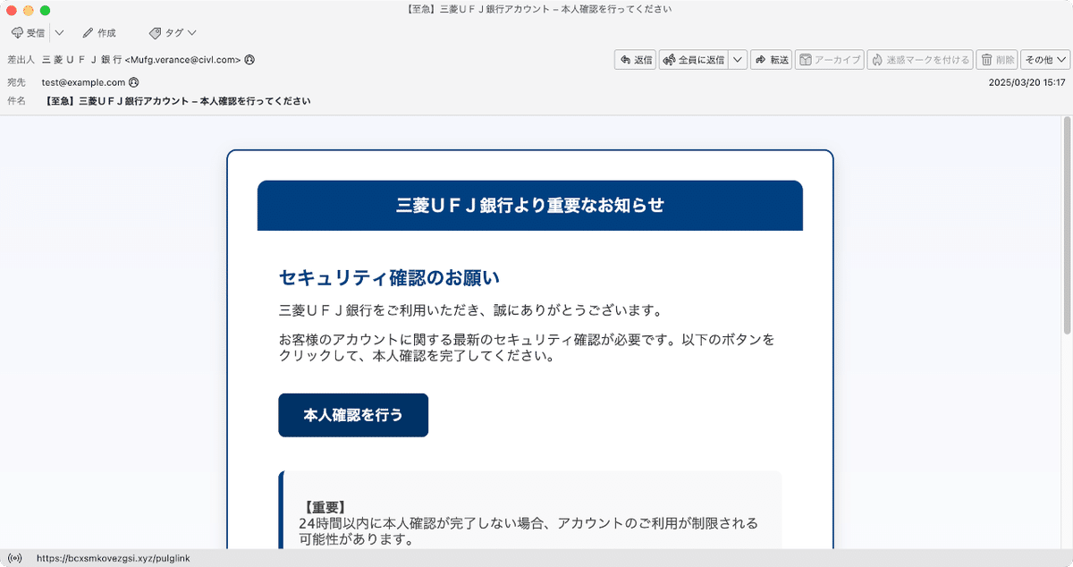Click the 本人確認を行う button in email
The height and width of the screenshot is (567, 1073).
(353, 415)
